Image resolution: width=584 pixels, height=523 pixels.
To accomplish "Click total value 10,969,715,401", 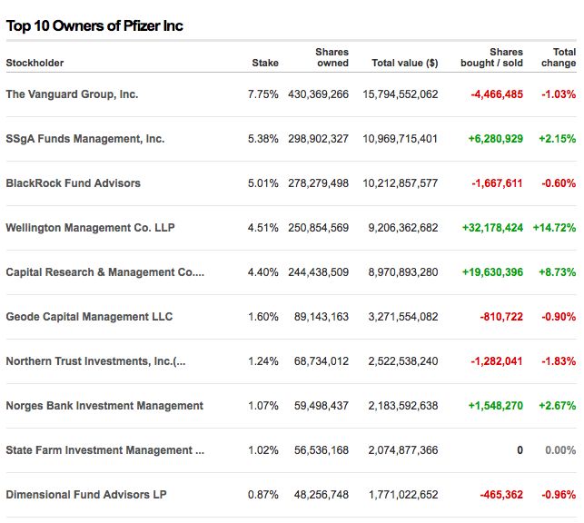I will (401, 139).
